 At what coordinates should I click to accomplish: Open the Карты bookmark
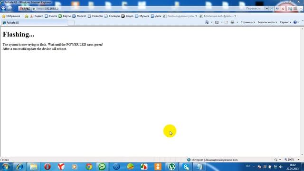tap(65, 16)
